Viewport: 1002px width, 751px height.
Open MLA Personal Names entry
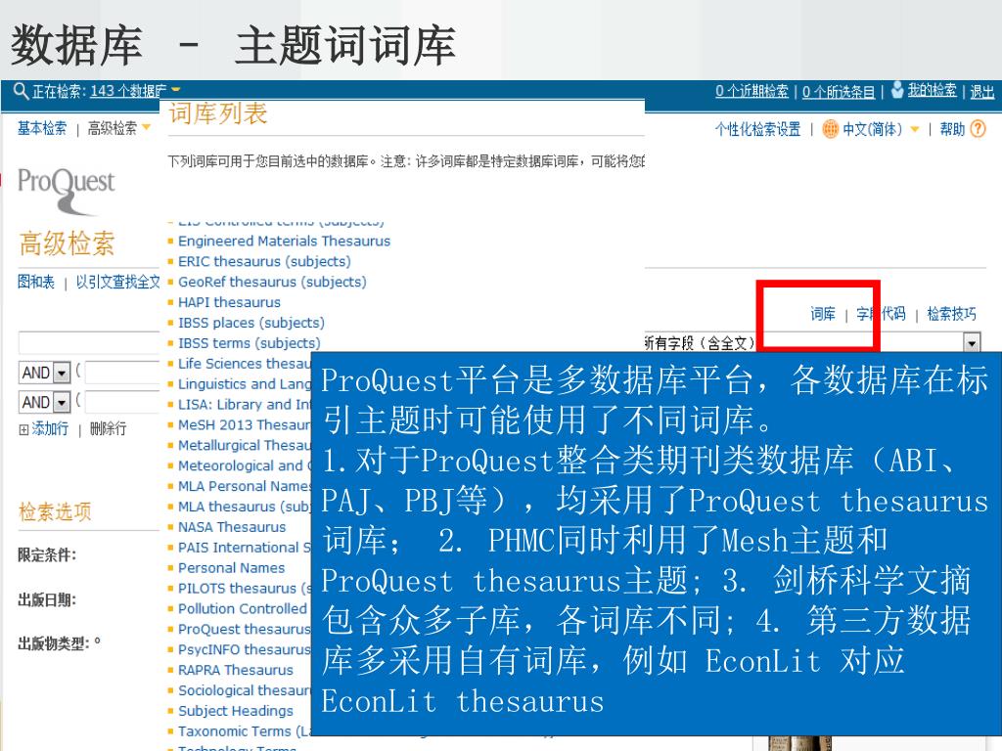244,486
